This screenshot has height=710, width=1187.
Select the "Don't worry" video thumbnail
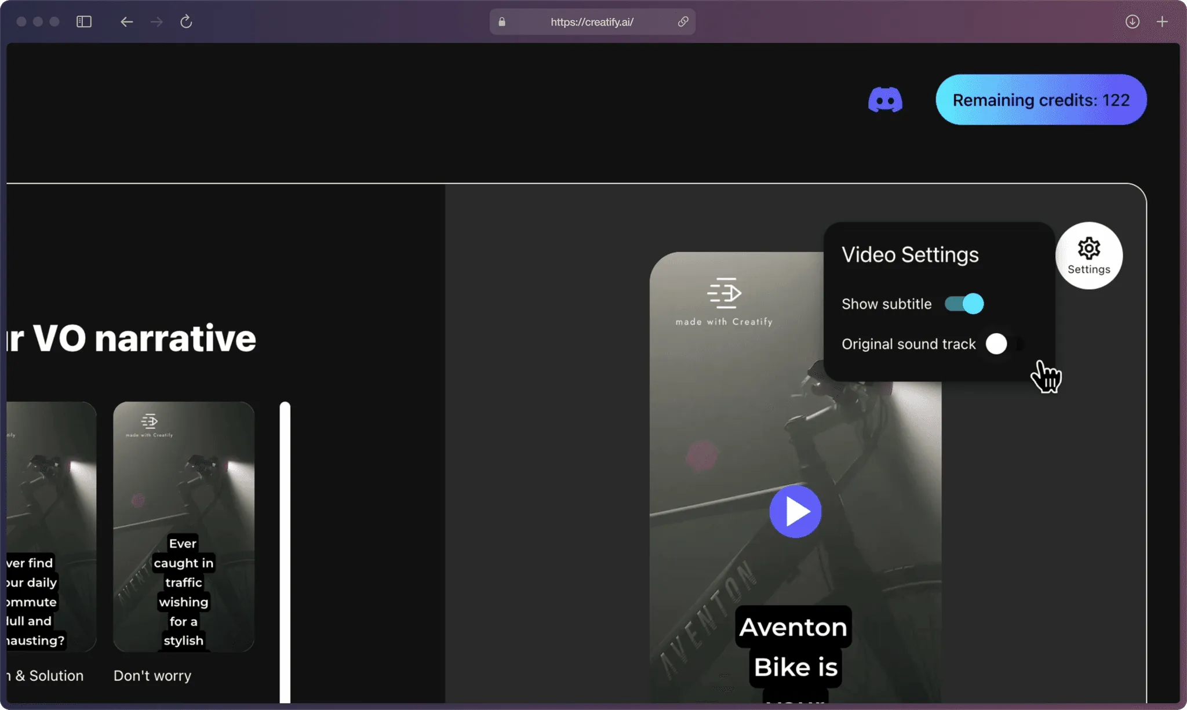[x=184, y=526]
